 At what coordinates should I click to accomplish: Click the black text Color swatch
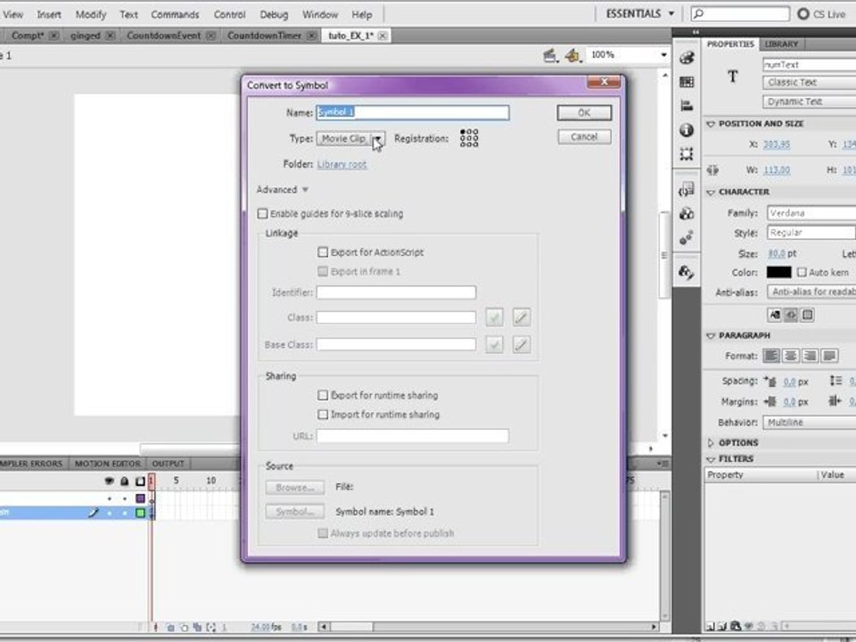pyautogui.click(x=778, y=272)
